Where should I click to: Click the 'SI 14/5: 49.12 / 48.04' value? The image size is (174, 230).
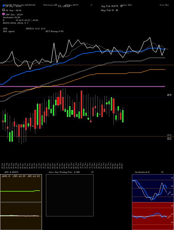(27, 20)
